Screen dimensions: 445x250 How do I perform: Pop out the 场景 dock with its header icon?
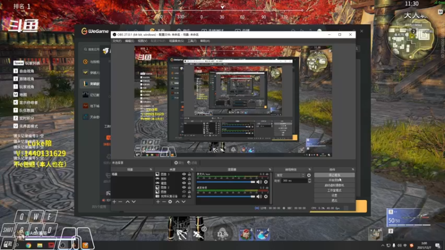pyautogui.click(x=151, y=169)
